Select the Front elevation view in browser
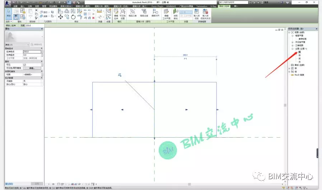Image resolution: width=322 pixels, height=190 pixels. [x=299, y=52]
